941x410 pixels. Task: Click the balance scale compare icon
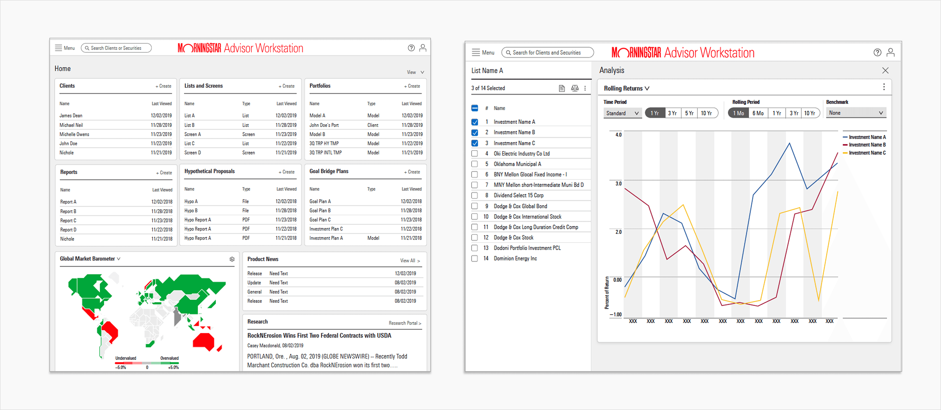coord(575,88)
